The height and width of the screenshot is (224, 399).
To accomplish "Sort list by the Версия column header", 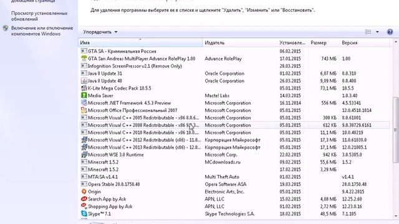I will [365, 43].
